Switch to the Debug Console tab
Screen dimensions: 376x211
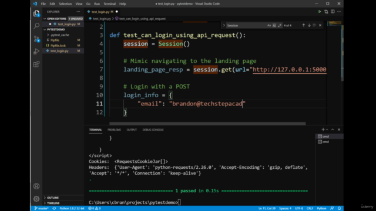(153, 130)
